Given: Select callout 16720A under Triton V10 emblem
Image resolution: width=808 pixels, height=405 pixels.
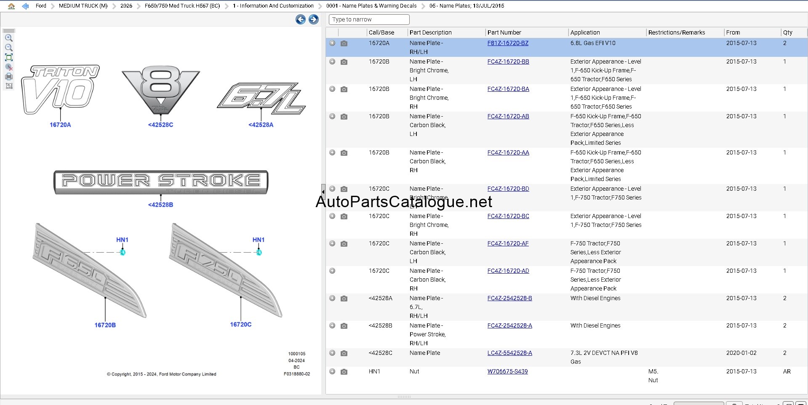Looking at the screenshot, I should click(60, 125).
